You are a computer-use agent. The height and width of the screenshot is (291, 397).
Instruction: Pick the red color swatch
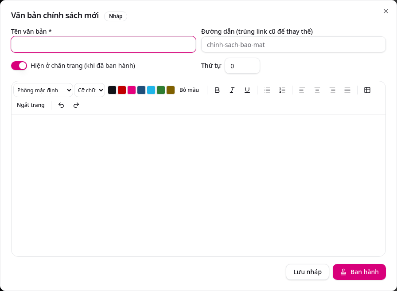coord(122,90)
